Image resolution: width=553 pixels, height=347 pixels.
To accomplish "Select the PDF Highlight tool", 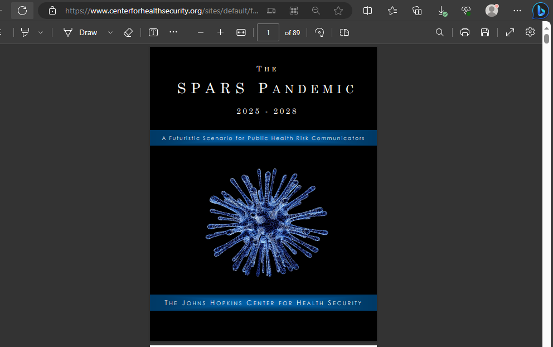I will pos(25,32).
